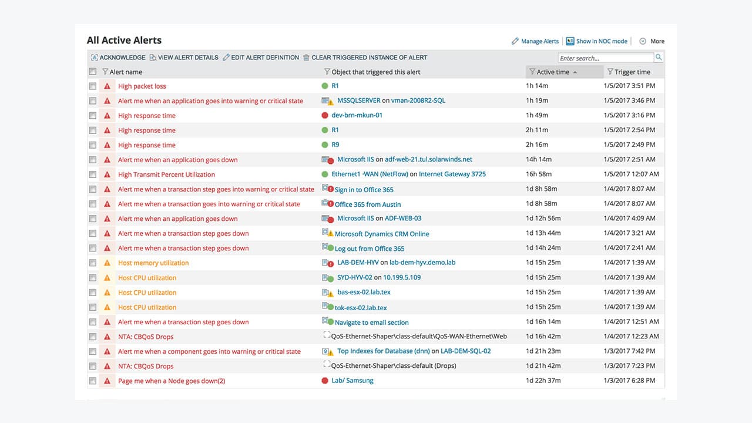This screenshot has height=423, width=752.
Task: Click the Clear Triggered Instance trash icon
Action: pos(306,58)
